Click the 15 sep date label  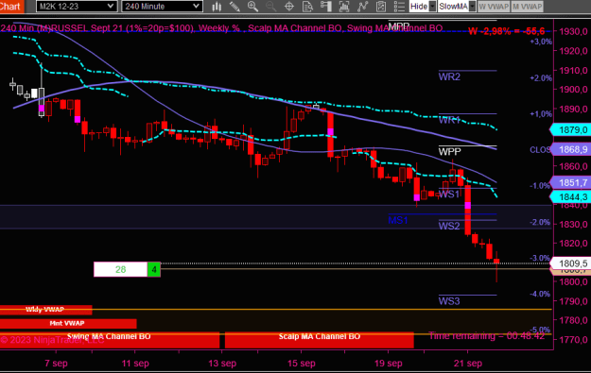click(301, 364)
